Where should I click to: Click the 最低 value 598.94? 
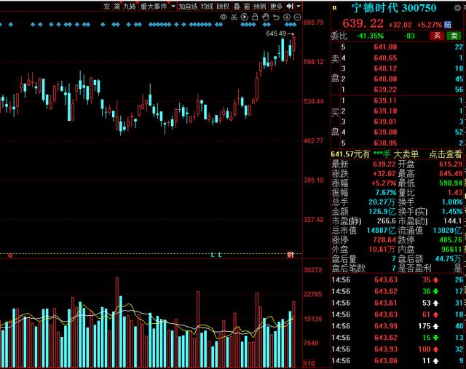coord(451,183)
